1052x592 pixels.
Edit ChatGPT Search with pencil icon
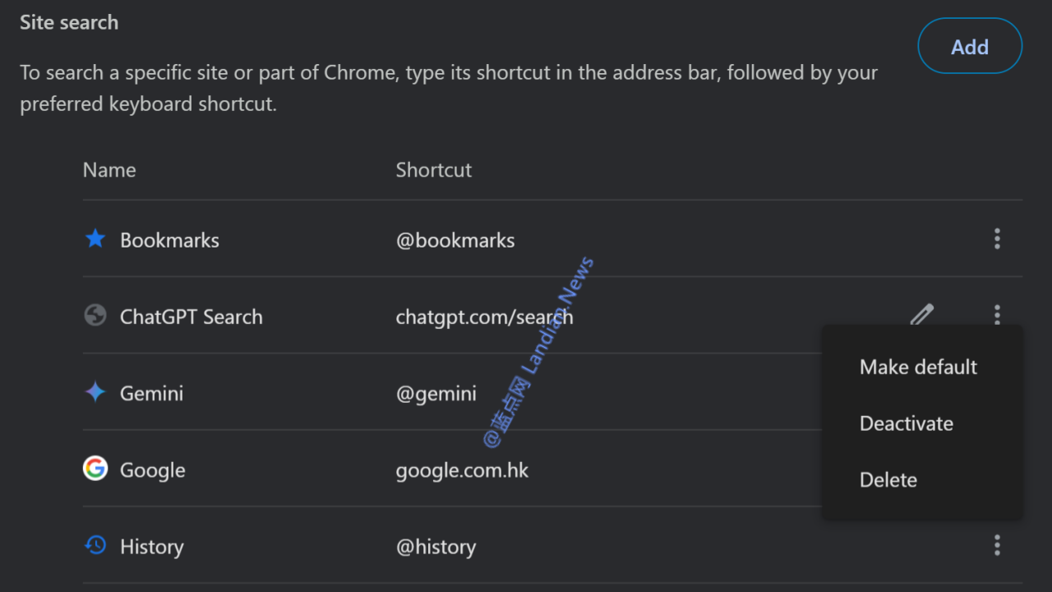922,315
